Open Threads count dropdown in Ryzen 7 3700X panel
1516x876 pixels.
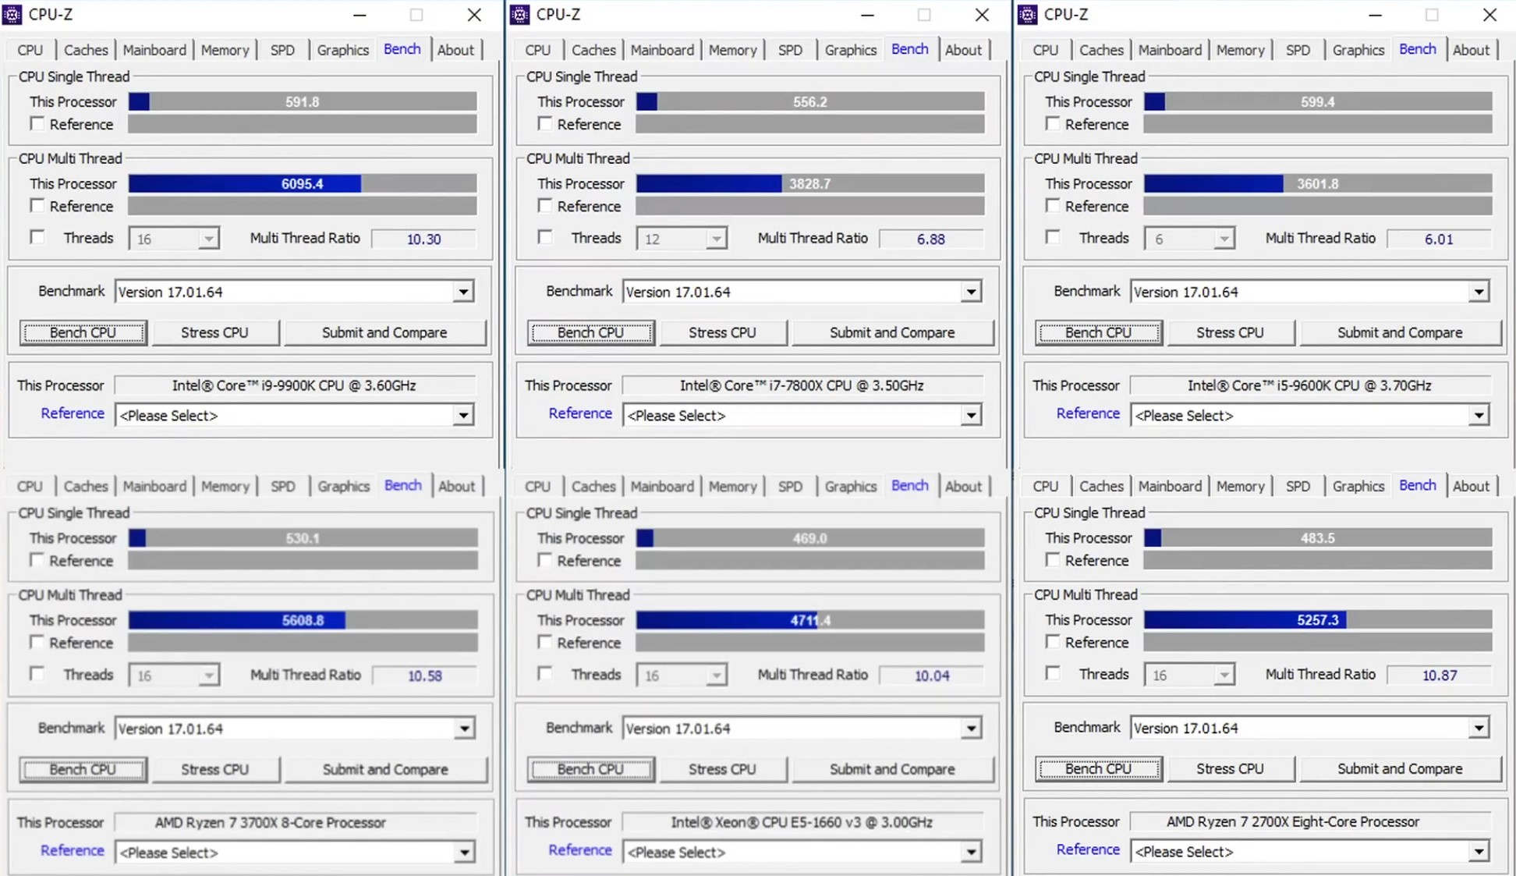click(x=208, y=676)
